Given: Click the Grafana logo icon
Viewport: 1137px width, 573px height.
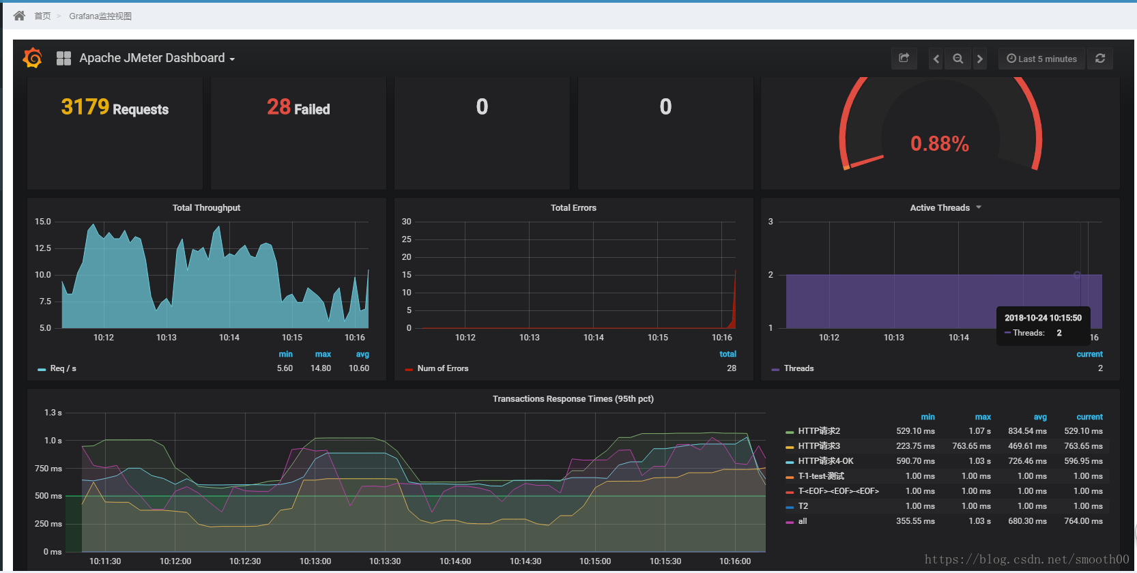Looking at the screenshot, I should click(x=32, y=58).
